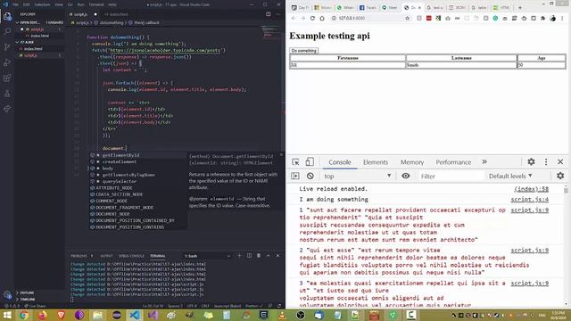571x321 pixels.
Task: Switch to the Problems panel tab
Action: pyautogui.click(x=79, y=256)
